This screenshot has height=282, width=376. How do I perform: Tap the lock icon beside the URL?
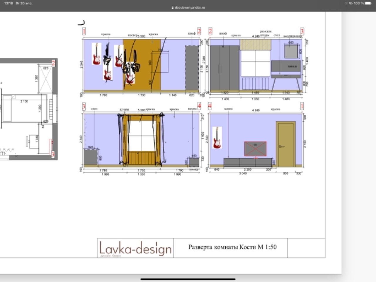click(173, 8)
